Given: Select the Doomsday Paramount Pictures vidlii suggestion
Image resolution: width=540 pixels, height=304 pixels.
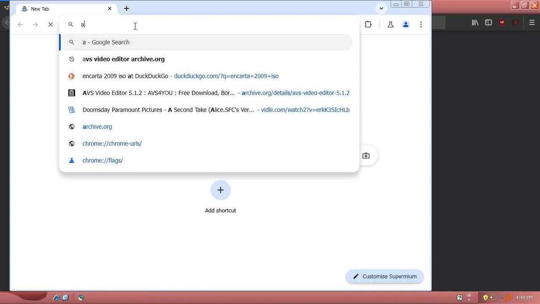Looking at the screenshot, I should pos(206,110).
